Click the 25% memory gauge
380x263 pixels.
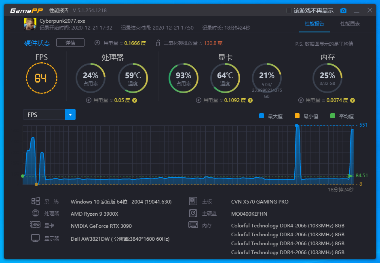coord(327,78)
